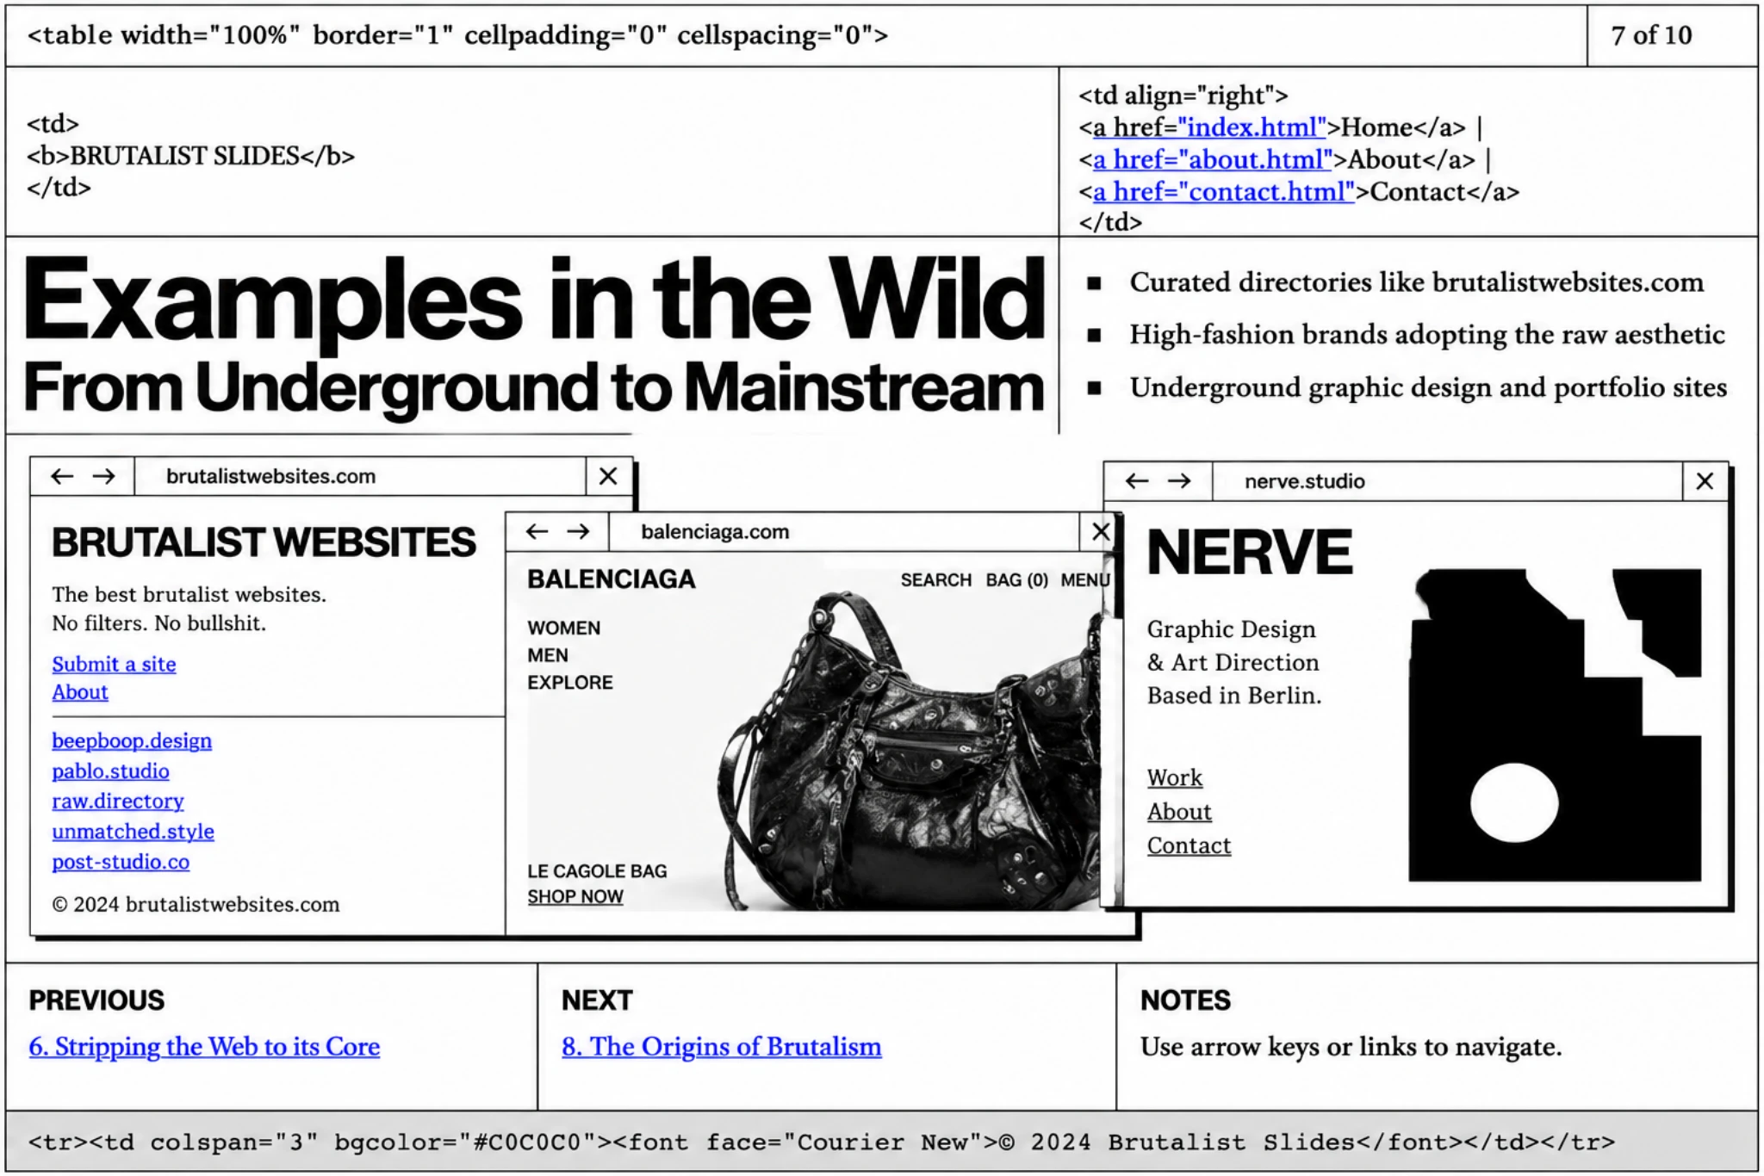1764x1176 pixels.
Task: Open About link in Brutalist Websites window
Action: click(x=80, y=692)
